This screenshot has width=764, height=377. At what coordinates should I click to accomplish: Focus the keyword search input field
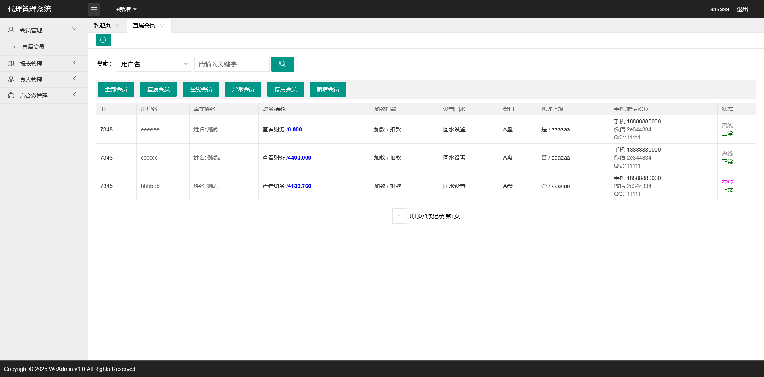tap(232, 64)
